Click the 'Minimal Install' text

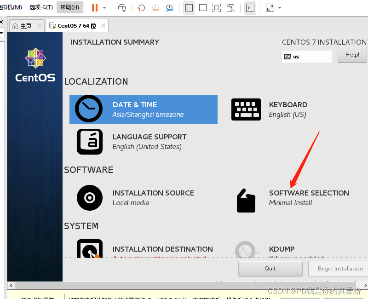pyautogui.click(x=290, y=203)
